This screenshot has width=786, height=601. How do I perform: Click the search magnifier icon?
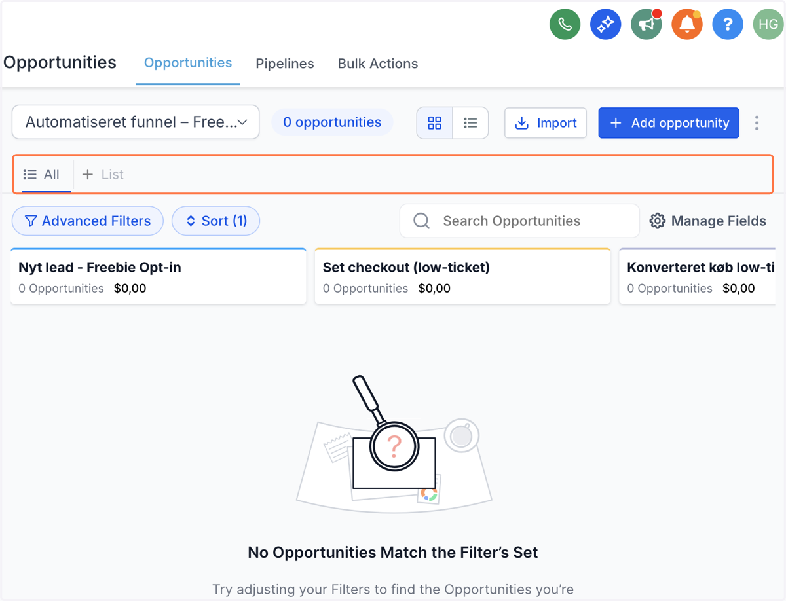[422, 221]
